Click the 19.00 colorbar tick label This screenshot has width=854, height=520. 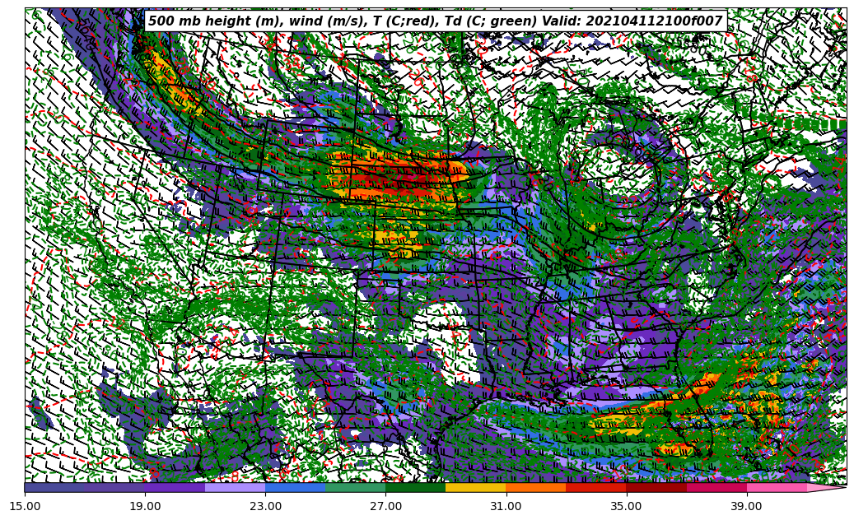pos(145,507)
